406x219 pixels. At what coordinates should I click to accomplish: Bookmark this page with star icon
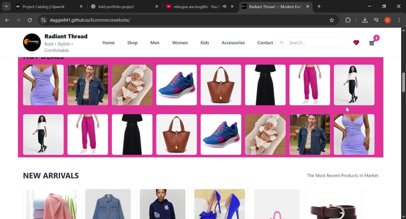coord(332,20)
